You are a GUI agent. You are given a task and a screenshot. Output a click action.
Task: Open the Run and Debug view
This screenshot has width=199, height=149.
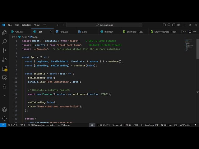(x=4, y=59)
